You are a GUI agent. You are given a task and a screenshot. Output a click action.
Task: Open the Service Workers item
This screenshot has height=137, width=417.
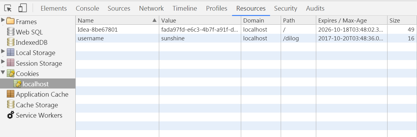pyautogui.click(x=39, y=115)
